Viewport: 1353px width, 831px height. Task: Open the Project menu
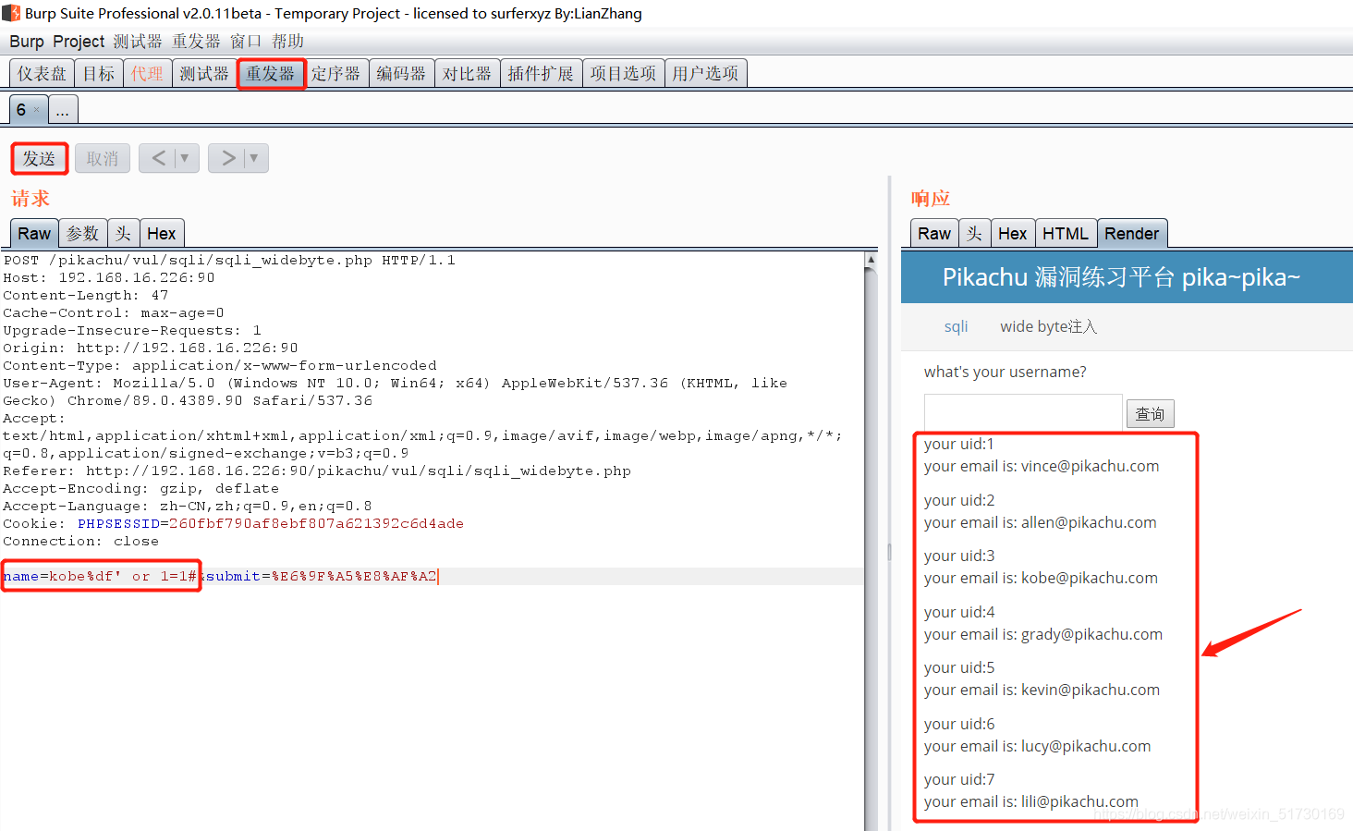tap(79, 42)
